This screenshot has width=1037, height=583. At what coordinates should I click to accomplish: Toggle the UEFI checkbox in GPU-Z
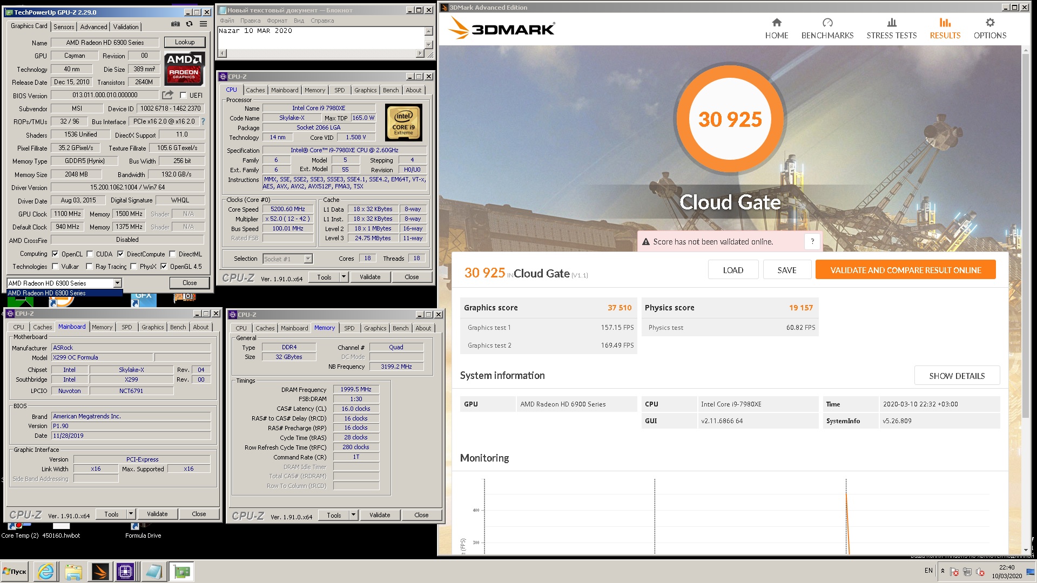pos(183,96)
